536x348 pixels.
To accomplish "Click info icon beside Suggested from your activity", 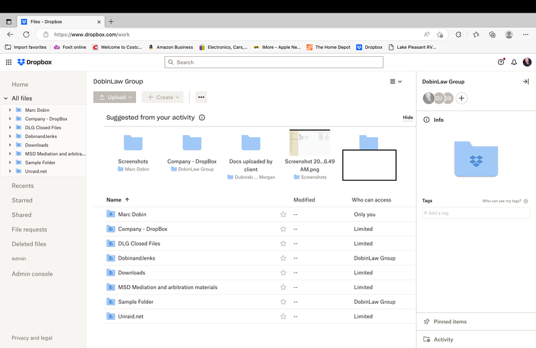I will point(202,118).
